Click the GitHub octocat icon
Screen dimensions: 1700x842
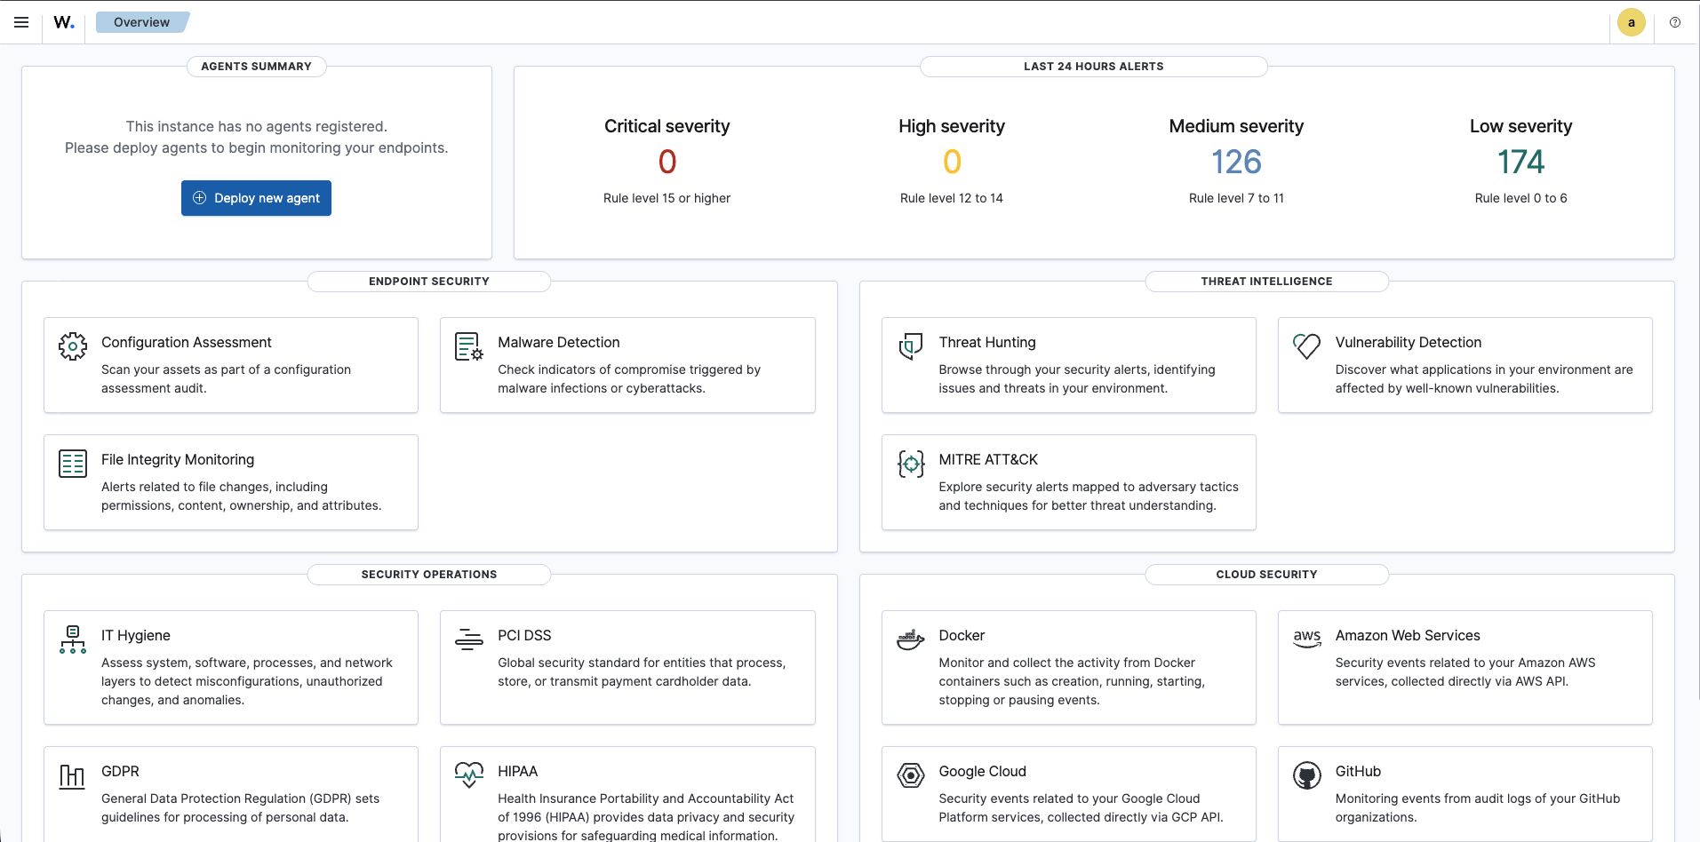pyautogui.click(x=1306, y=775)
